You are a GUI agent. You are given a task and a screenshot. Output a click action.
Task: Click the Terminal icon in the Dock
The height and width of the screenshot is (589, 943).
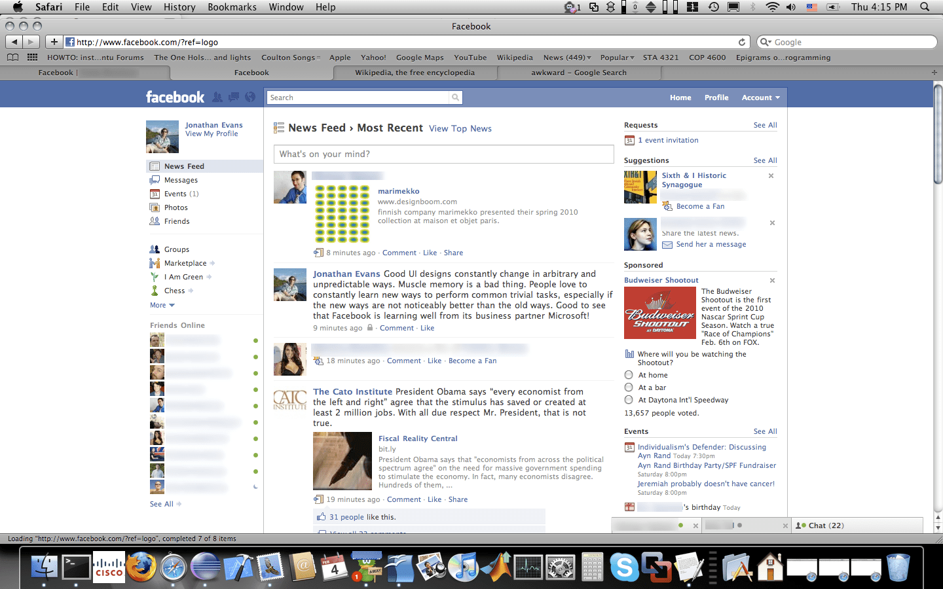pos(76,566)
